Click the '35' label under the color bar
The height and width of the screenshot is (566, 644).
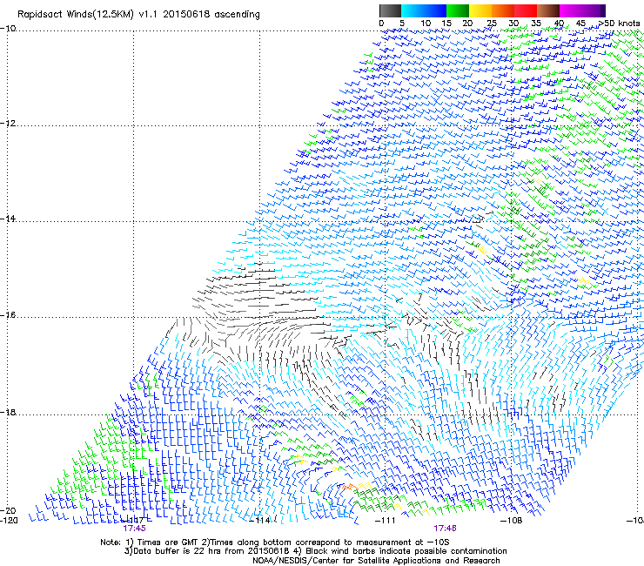(x=536, y=24)
